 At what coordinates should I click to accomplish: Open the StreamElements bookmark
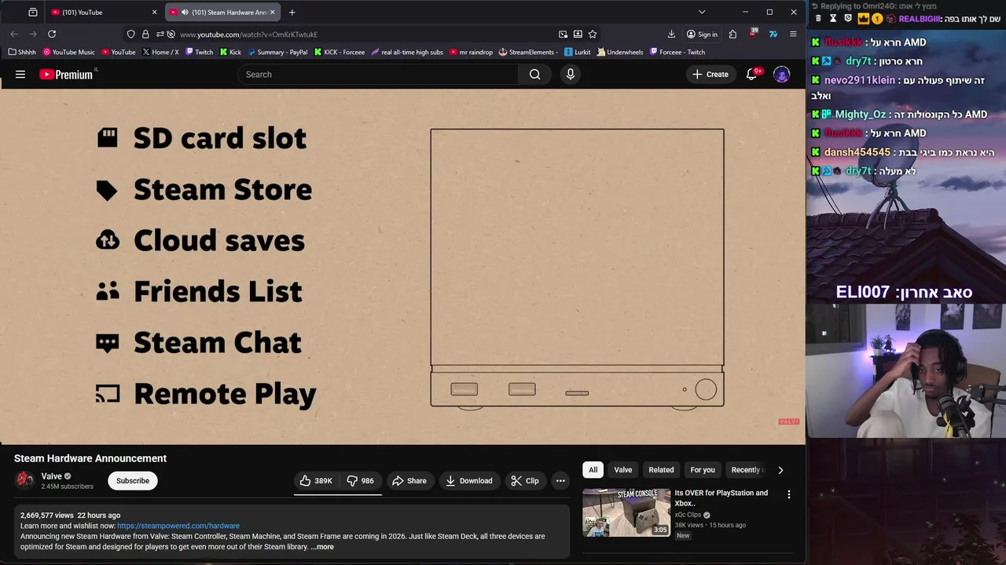[528, 52]
